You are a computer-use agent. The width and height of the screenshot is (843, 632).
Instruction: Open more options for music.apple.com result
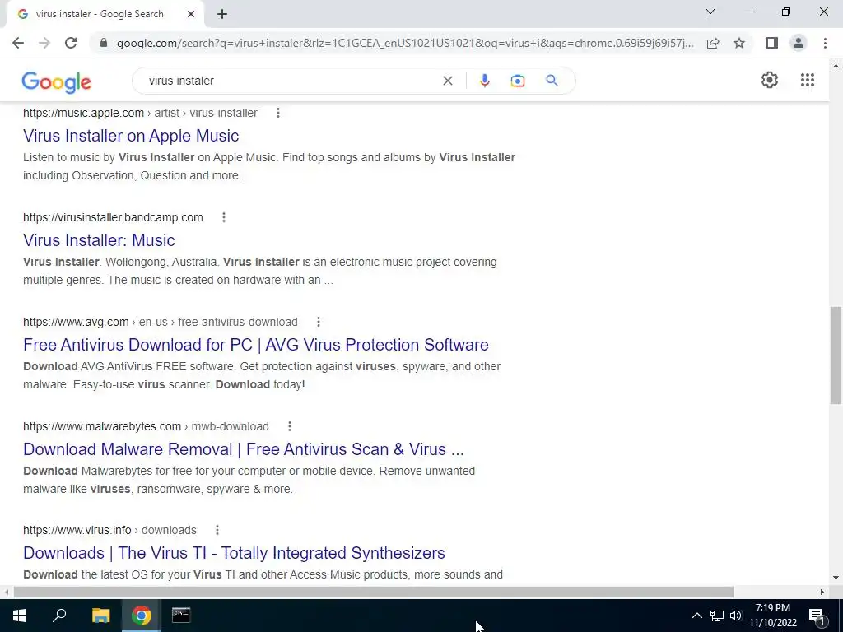click(278, 113)
